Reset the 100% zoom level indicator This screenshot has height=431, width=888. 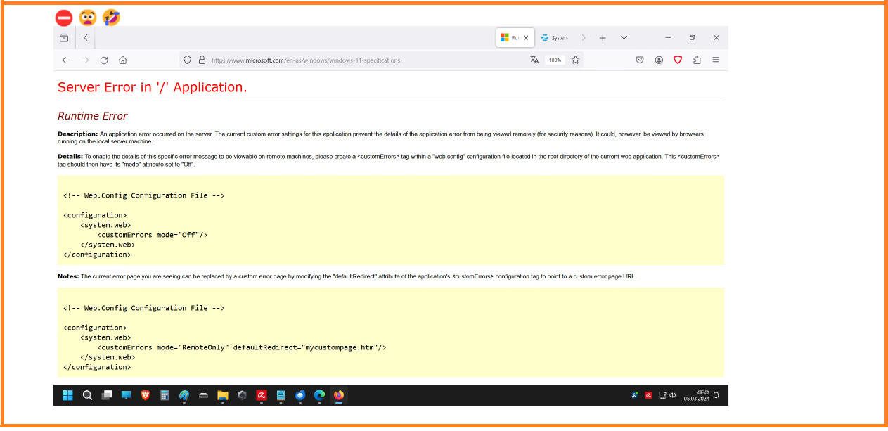[x=555, y=60]
